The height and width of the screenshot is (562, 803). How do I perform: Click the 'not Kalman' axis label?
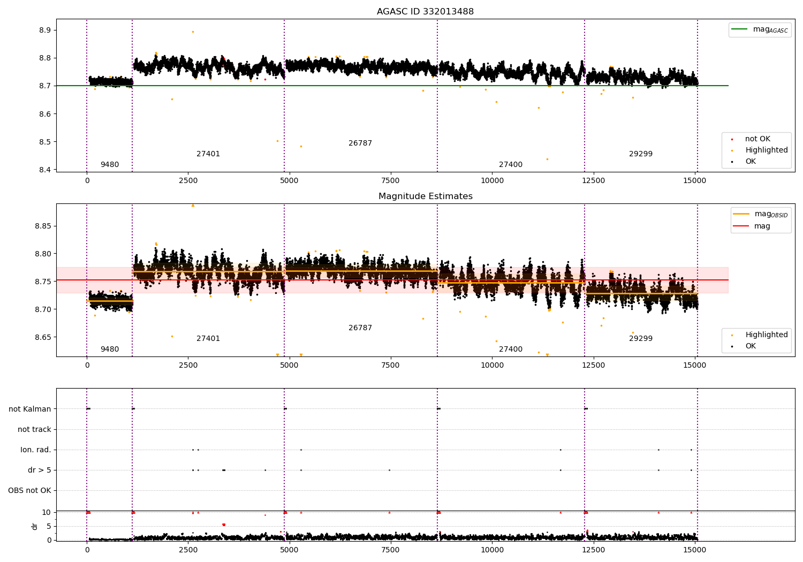[x=30, y=409]
